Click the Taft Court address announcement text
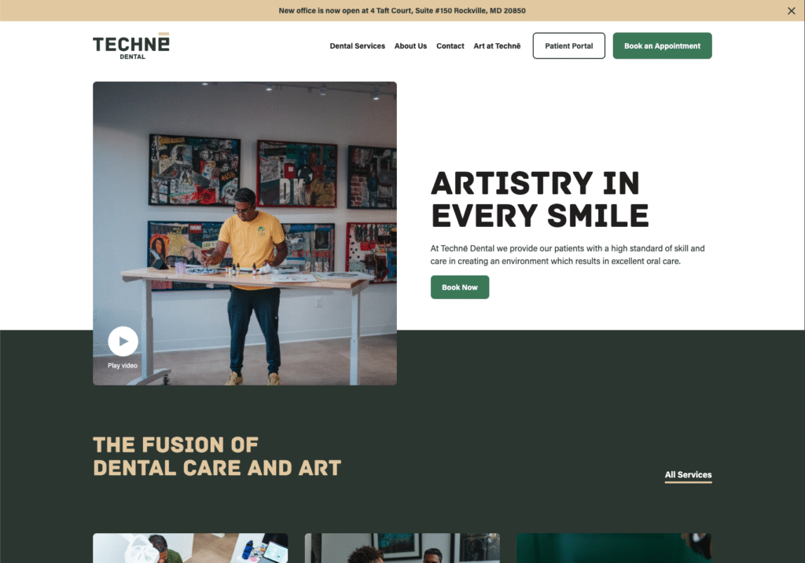This screenshot has height=563, width=805. pos(402,11)
